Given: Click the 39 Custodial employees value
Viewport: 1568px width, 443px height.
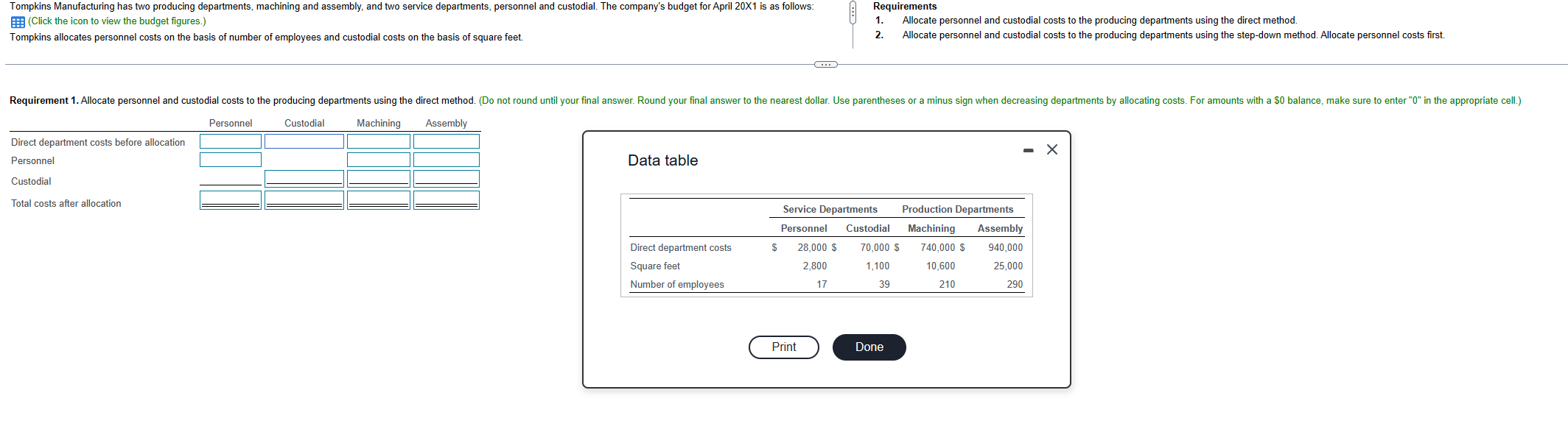Looking at the screenshot, I should tap(884, 285).
